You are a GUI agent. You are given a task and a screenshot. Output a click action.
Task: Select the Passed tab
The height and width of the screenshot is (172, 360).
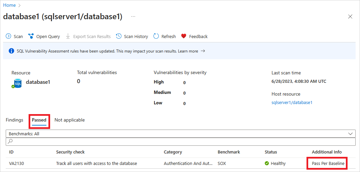(39, 120)
